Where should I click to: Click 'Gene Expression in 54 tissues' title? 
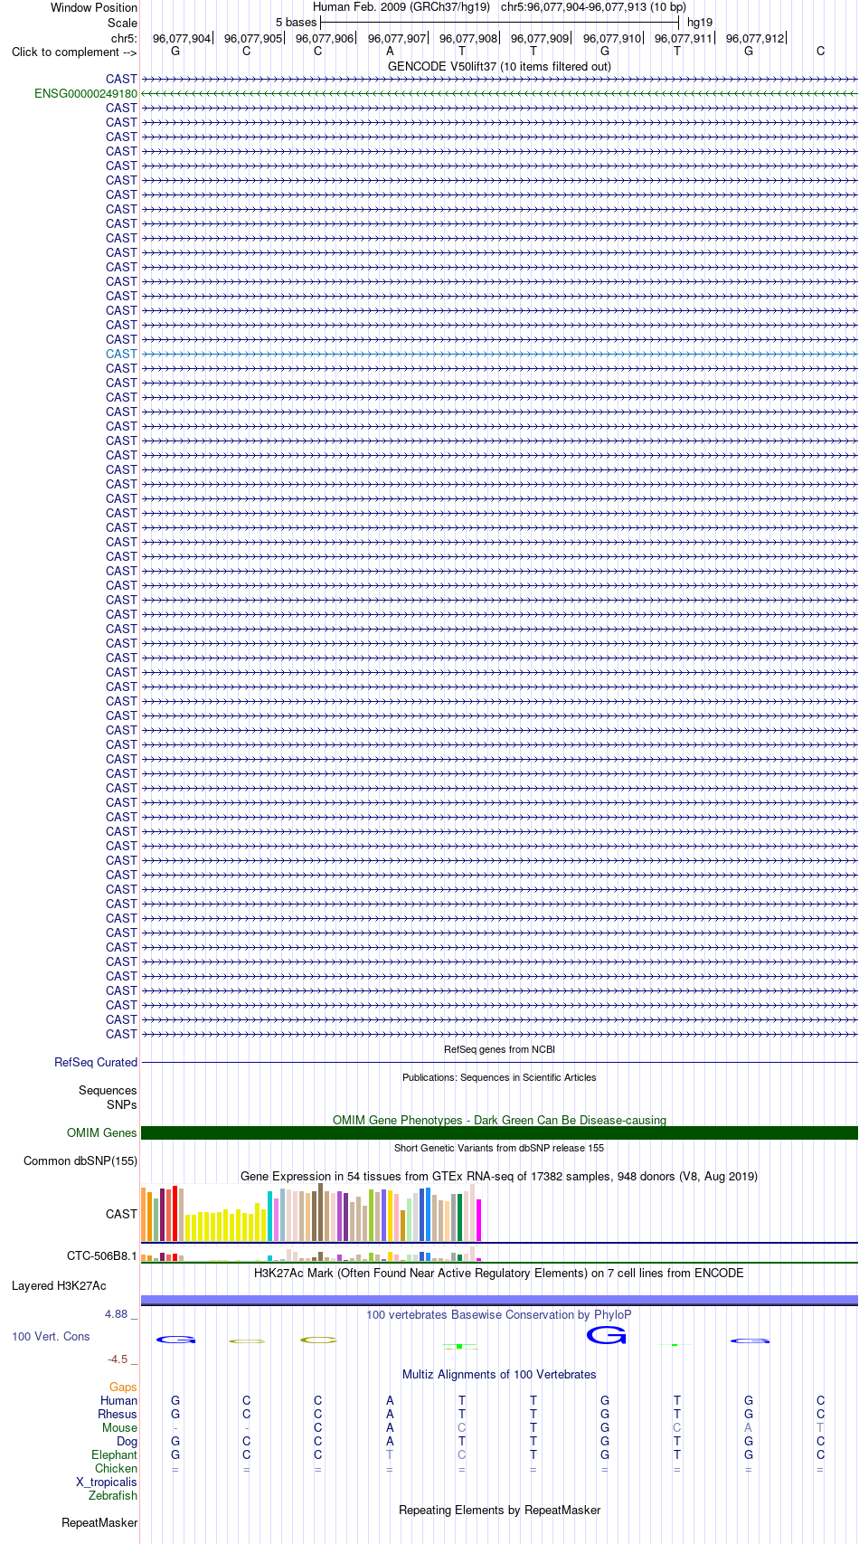[x=499, y=1176]
